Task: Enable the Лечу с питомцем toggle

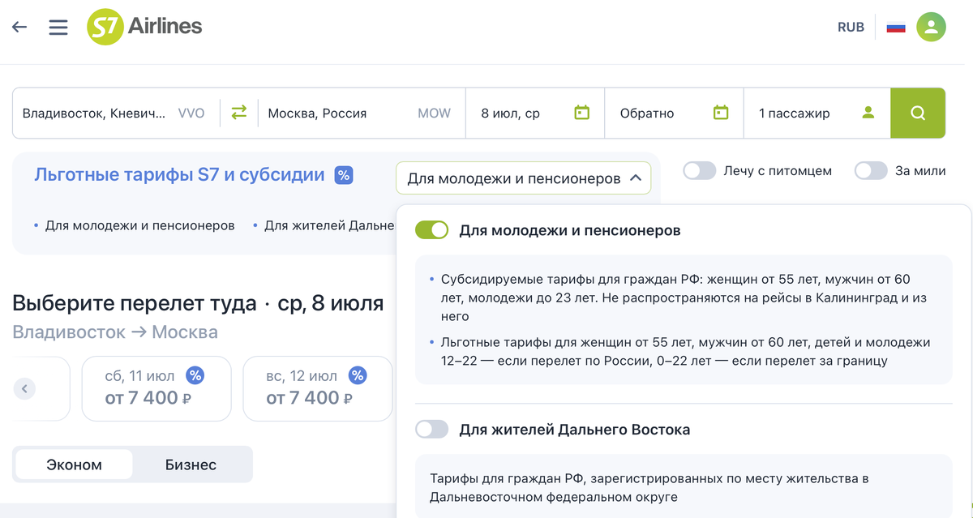Action: (x=699, y=171)
